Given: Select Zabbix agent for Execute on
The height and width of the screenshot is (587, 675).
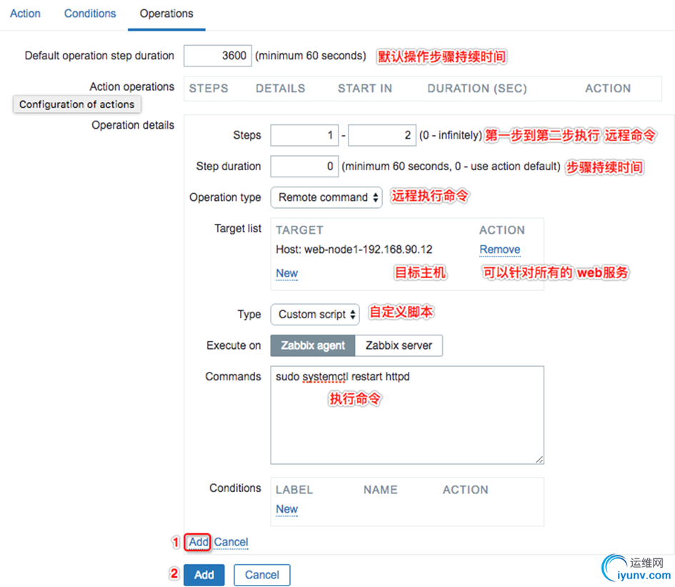Looking at the screenshot, I should tap(313, 345).
